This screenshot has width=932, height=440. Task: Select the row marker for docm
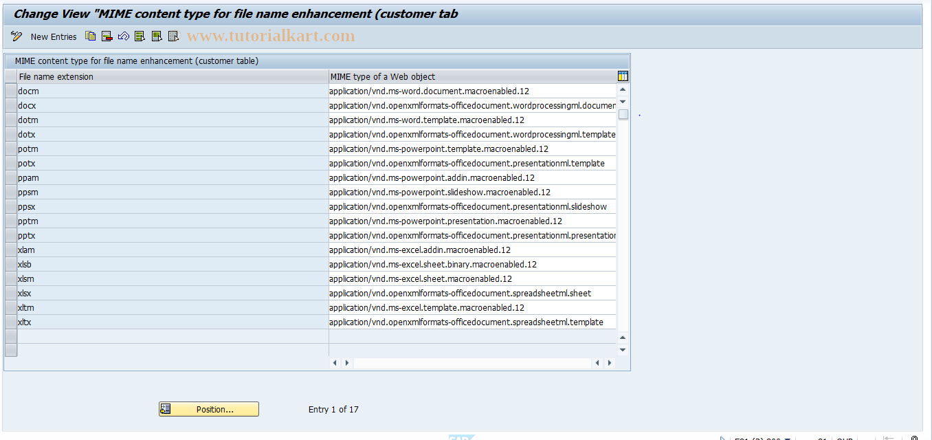pyautogui.click(x=10, y=91)
